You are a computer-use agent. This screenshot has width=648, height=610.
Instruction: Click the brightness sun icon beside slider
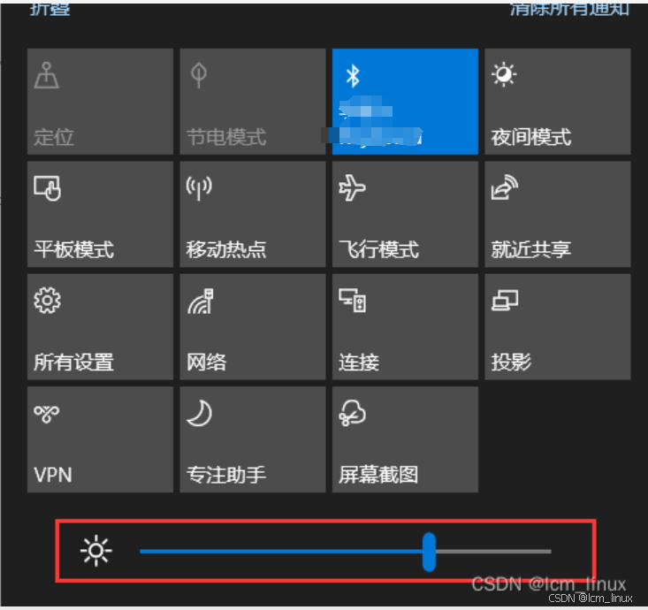pyautogui.click(x=95, y=551)
